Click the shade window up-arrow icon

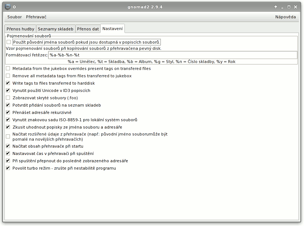(276, 7)
